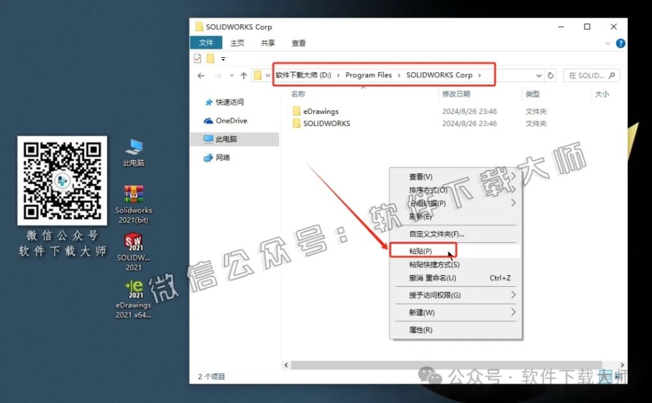
Task: Navigate back using the back arrow
Action: (201, 75)
